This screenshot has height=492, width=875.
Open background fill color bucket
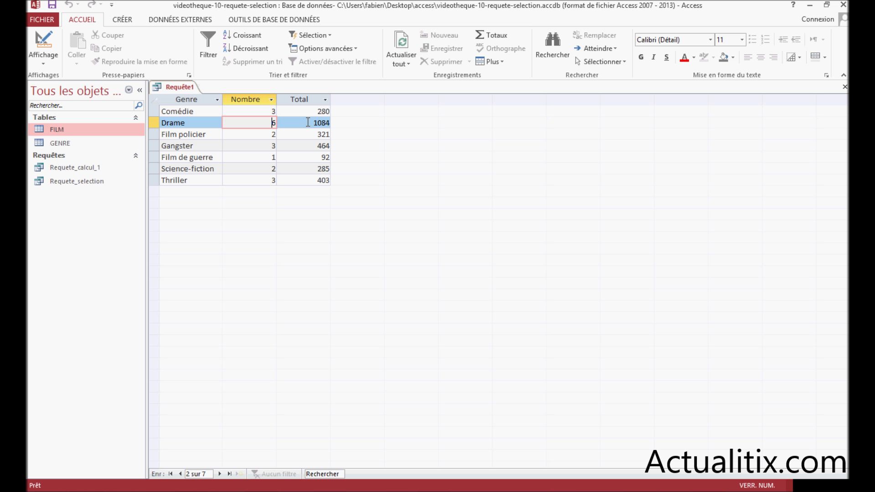[724, 57]
